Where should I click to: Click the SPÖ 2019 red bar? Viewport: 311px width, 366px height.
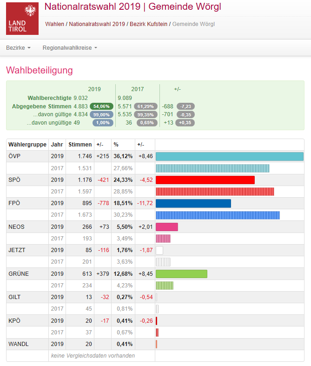[205, 180]
